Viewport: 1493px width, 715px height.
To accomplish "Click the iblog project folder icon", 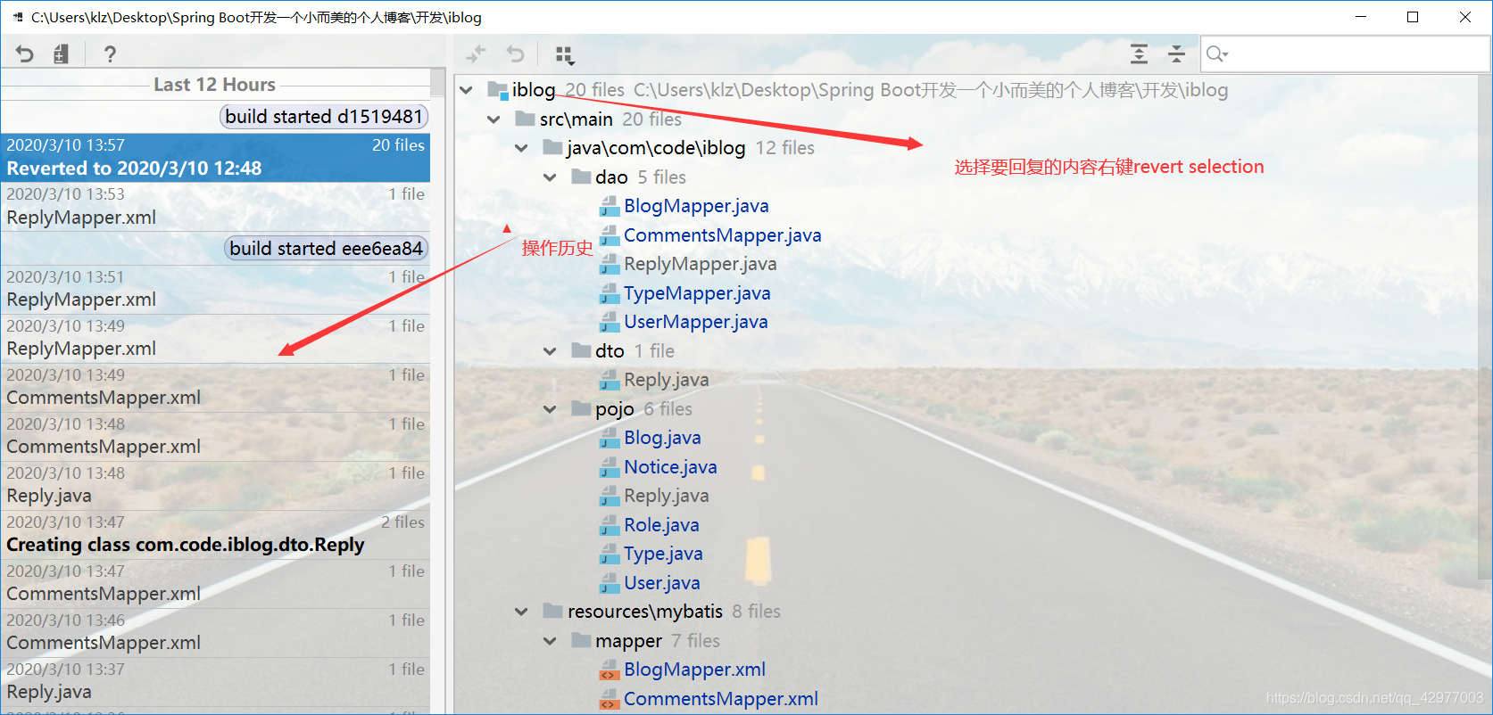I will coord(498,89).
